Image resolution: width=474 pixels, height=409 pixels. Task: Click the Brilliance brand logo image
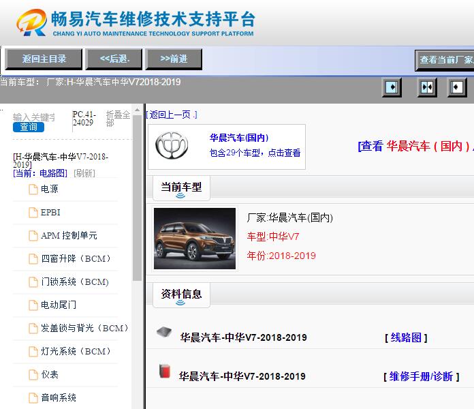pos(172,145)
